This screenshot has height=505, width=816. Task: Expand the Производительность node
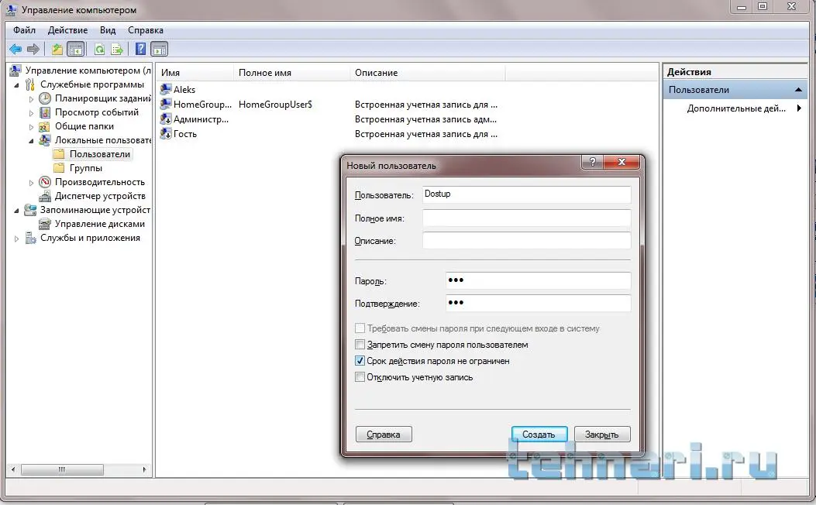coord(31,183)
